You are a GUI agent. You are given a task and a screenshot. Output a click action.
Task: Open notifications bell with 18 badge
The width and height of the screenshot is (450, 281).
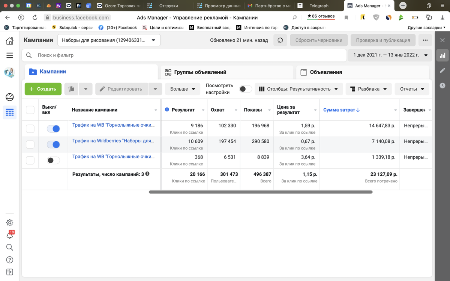[9, 235]
